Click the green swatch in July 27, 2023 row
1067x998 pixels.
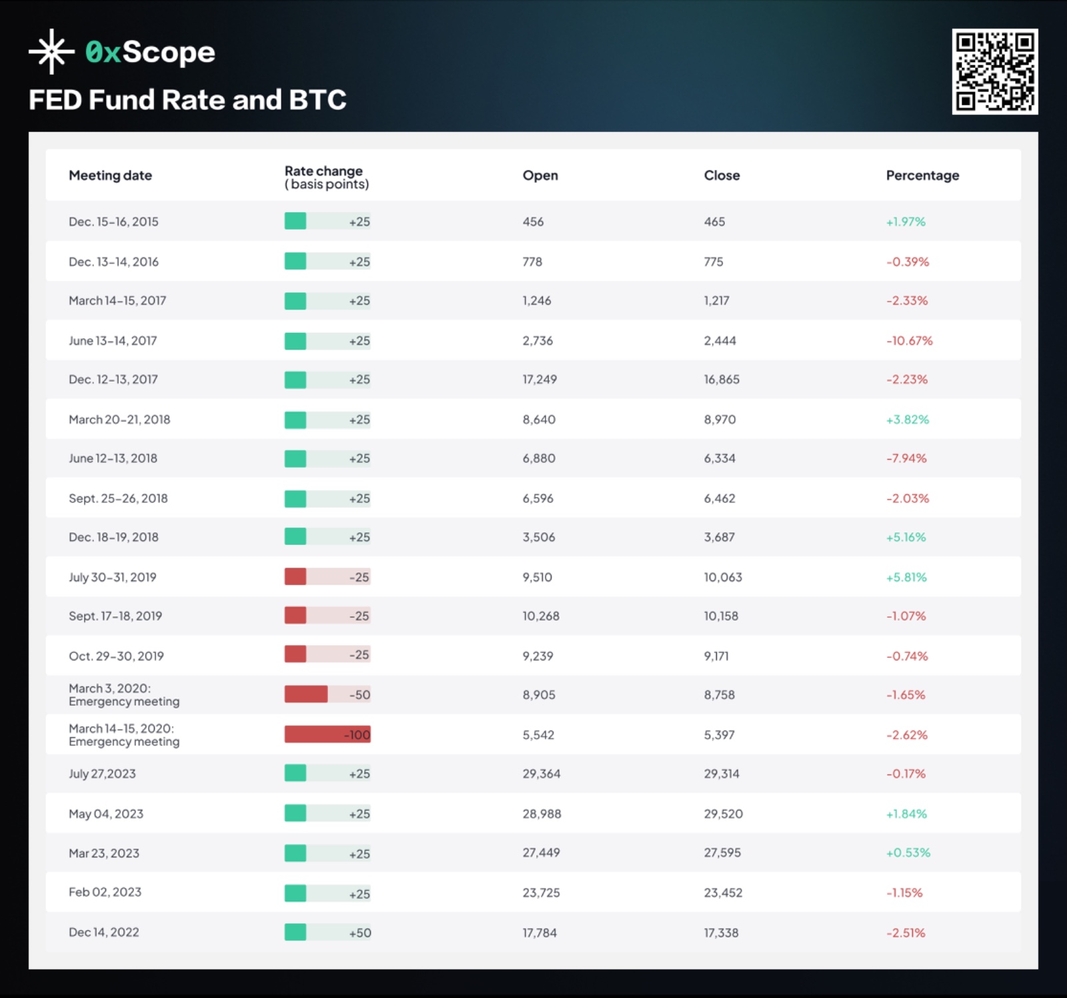(295, 773)
